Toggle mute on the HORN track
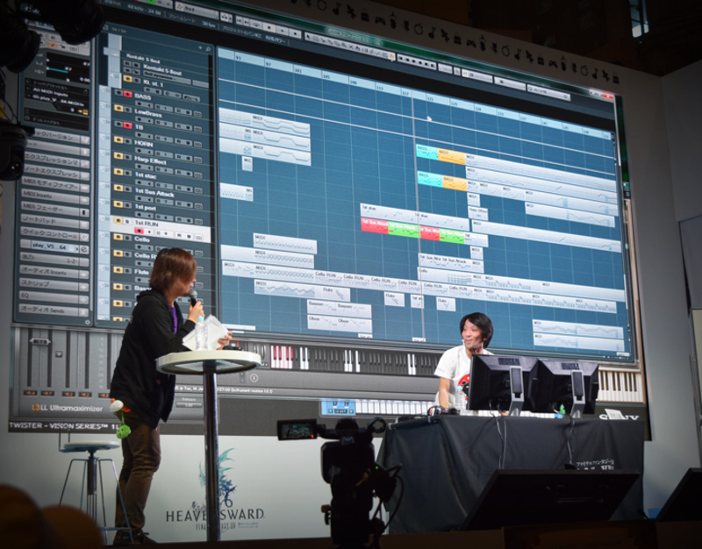 tap(118, 139)
